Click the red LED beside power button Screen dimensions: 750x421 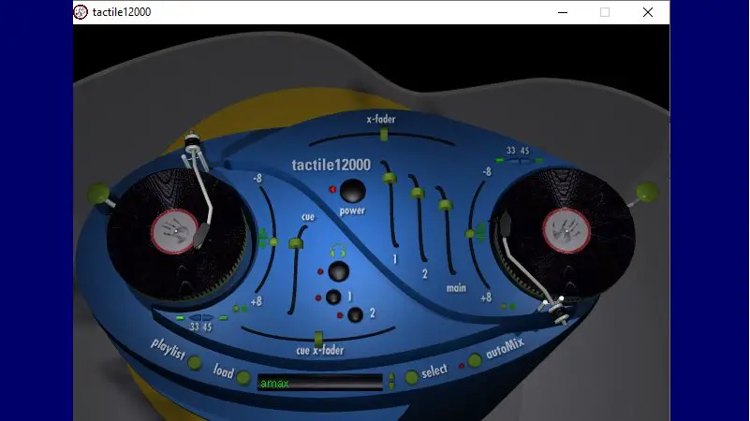(332, 190)
